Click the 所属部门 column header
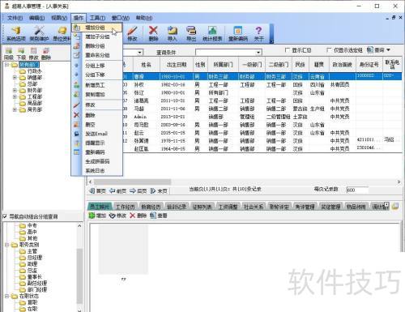Viewport: 405px width, 312px height. coord(223,65)
